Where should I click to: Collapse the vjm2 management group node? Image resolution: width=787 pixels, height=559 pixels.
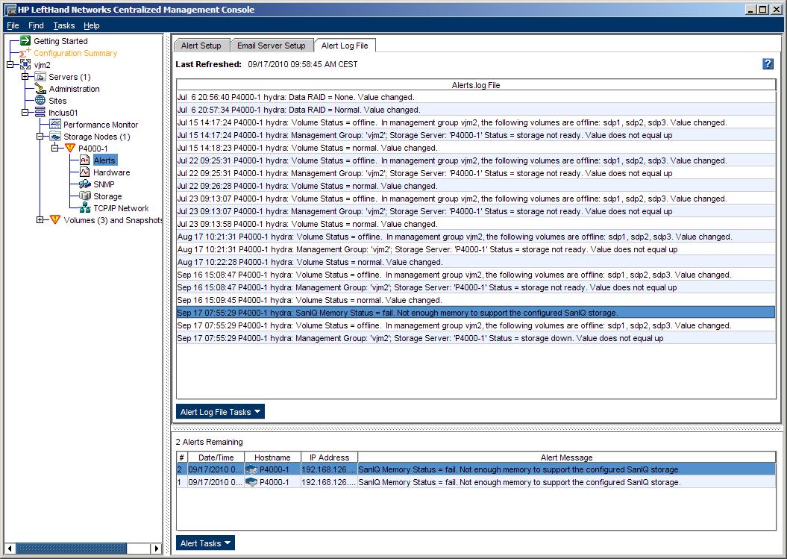10,65
